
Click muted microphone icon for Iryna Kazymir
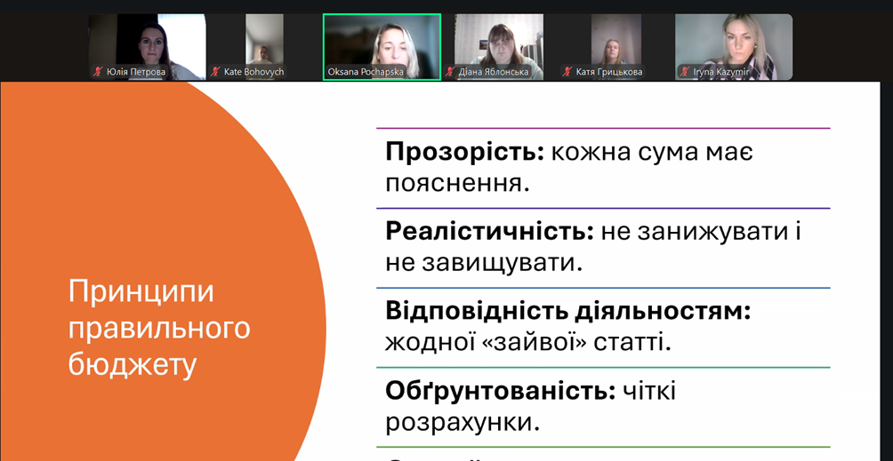pyautogui.click(x=685, y=72)
